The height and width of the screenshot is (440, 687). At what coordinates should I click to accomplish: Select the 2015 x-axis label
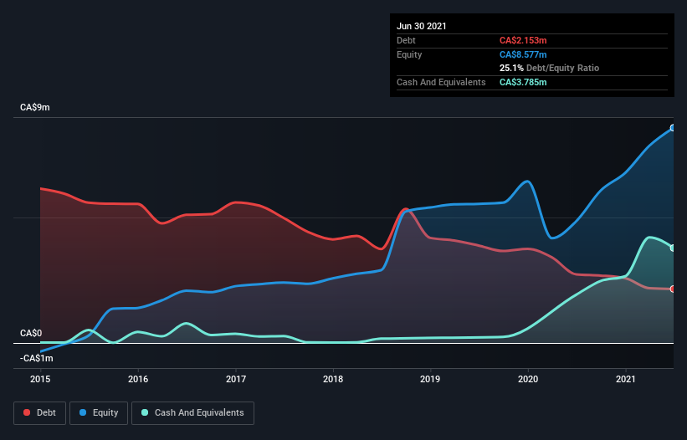click(40, 379)
